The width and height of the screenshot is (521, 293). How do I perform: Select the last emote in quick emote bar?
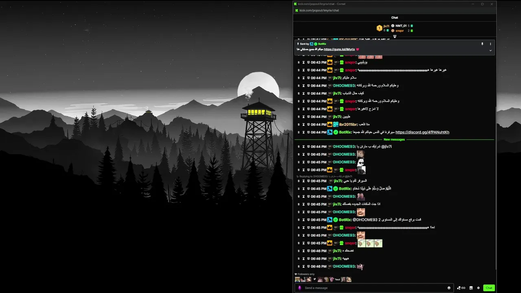point(349,280)
